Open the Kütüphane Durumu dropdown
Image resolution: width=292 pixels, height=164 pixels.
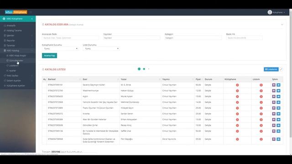click(60, 49)
